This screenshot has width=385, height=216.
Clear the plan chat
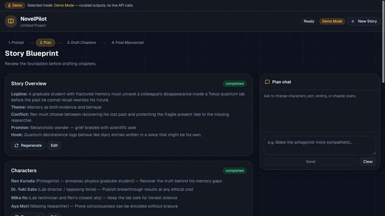click(368, 162)
